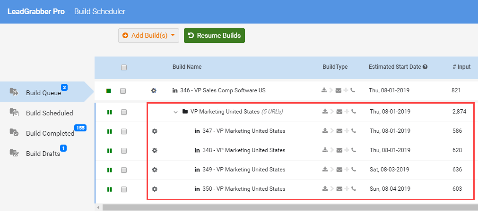Select '346 - VP Sales Comp Software US'

click(x=223, y=90)
